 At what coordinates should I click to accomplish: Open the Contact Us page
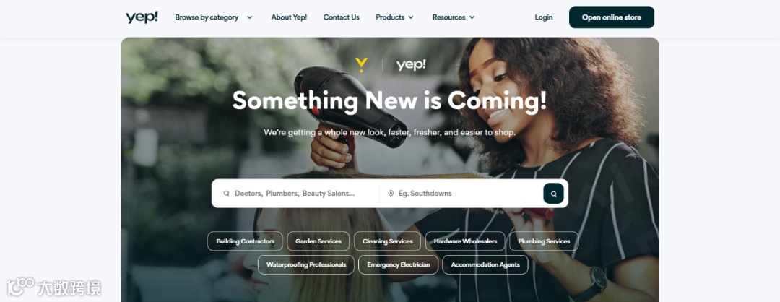pos(341,17)
